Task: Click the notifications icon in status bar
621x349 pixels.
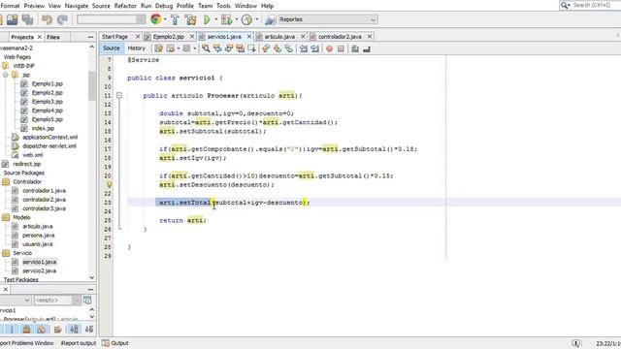Action: (x=576, y=343)
